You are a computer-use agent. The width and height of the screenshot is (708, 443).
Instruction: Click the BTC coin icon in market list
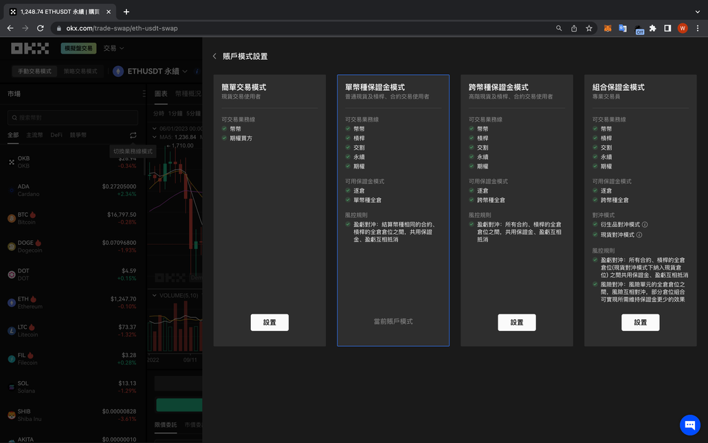click(12, 218)
